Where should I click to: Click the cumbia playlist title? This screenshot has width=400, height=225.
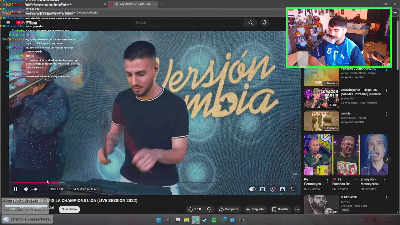coord(346,113)
